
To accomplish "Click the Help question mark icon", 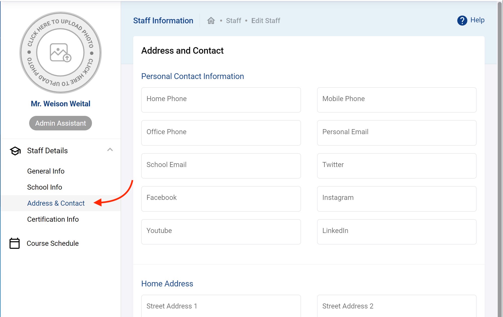I will 462,20.
